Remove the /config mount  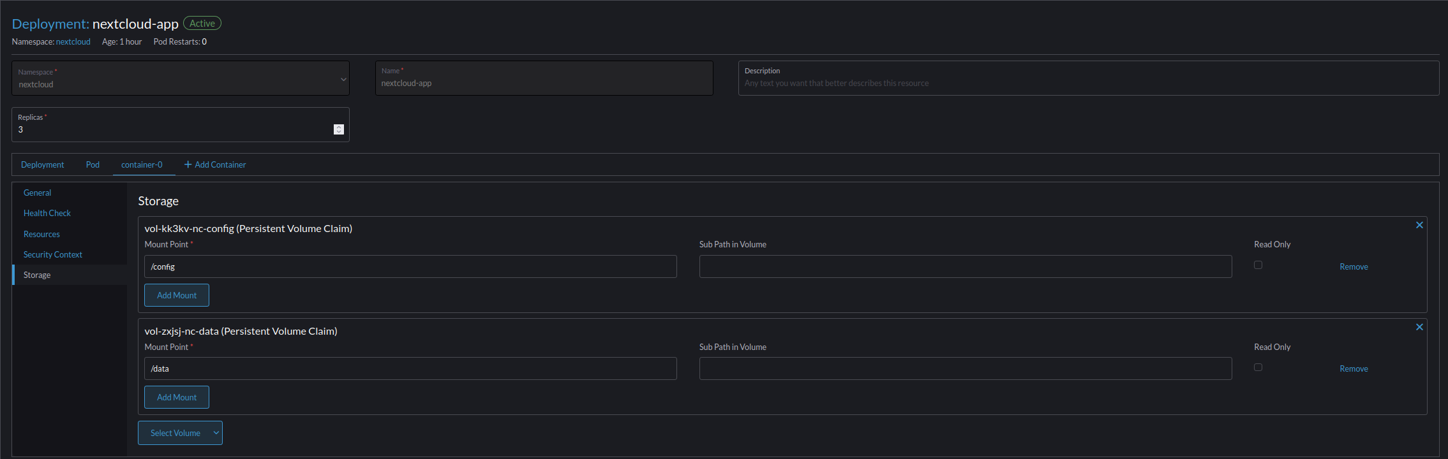(1354, 266)
